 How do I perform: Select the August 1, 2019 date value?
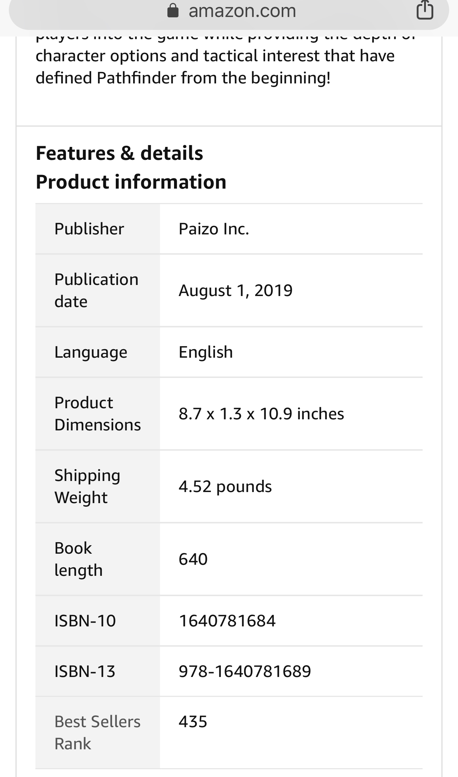(235, 290)
